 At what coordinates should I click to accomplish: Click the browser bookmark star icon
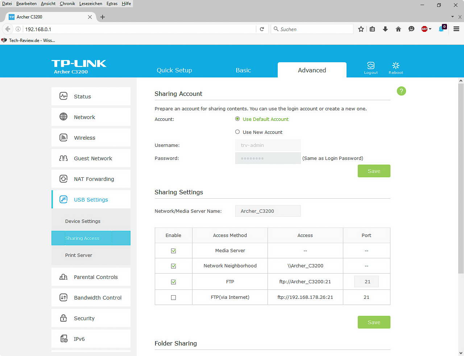361,29
